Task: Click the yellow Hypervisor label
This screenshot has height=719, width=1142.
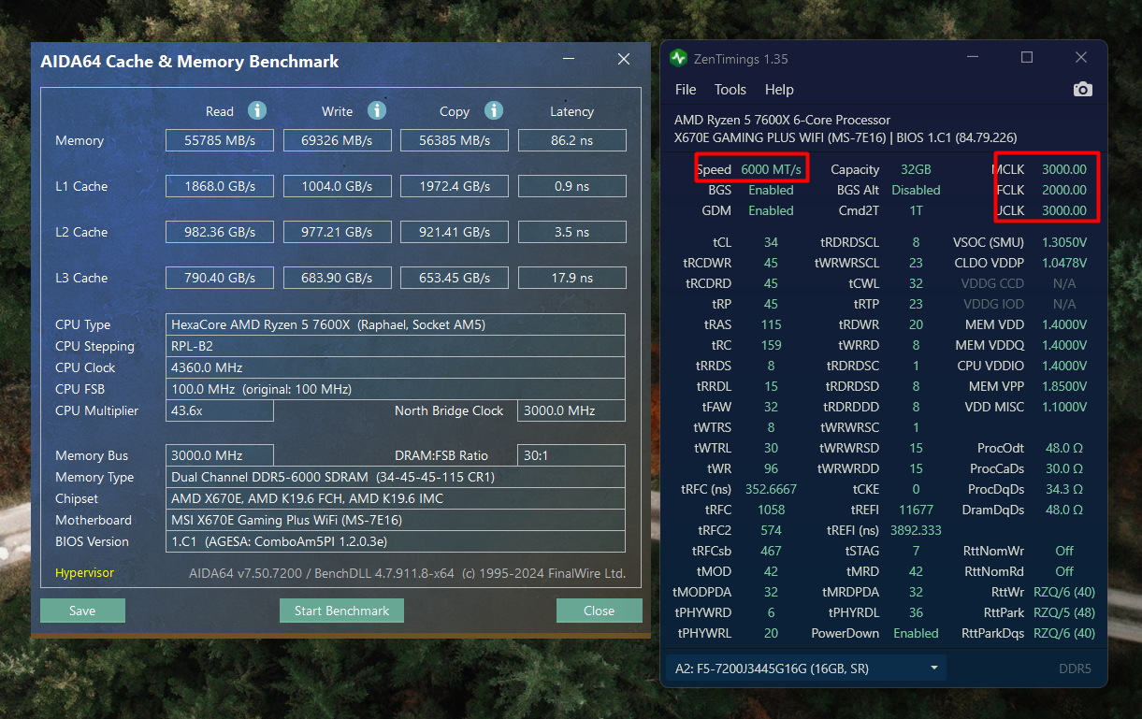Action: point(84,573)
